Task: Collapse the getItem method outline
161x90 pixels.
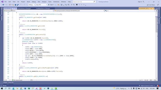Action: pyautogui.click(x=12, y=17)
